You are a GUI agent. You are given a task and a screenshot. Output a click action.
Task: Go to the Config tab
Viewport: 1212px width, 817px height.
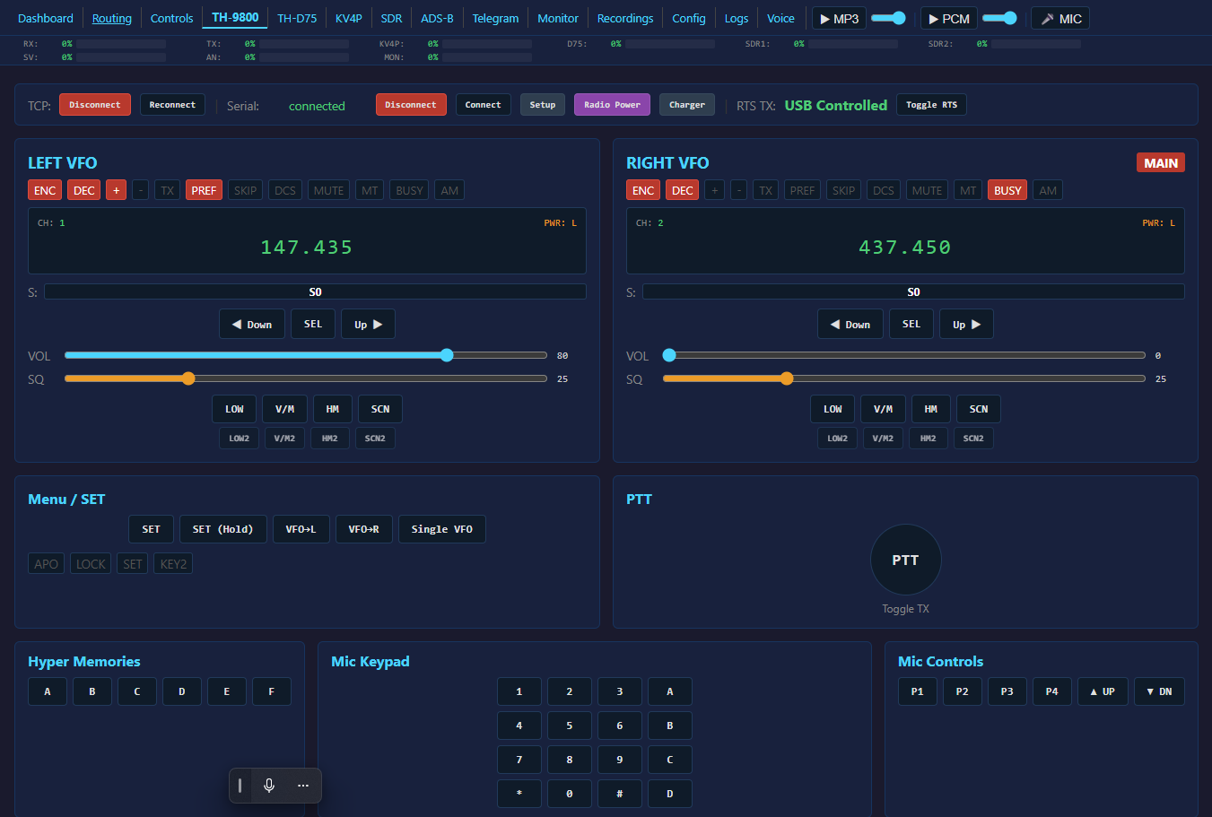[x=689, y=18]
